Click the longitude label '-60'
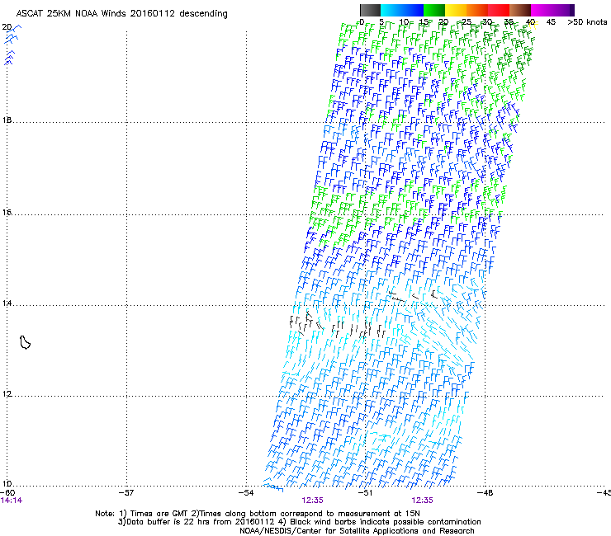 [x=7, y=492]
